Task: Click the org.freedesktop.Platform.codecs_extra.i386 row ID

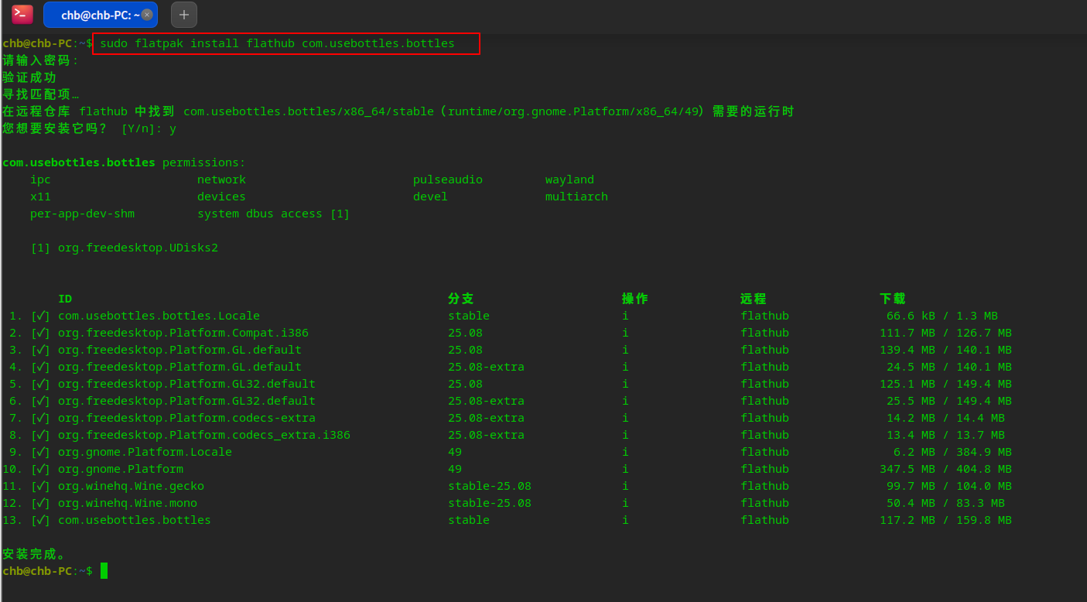Action: point(204,435)
